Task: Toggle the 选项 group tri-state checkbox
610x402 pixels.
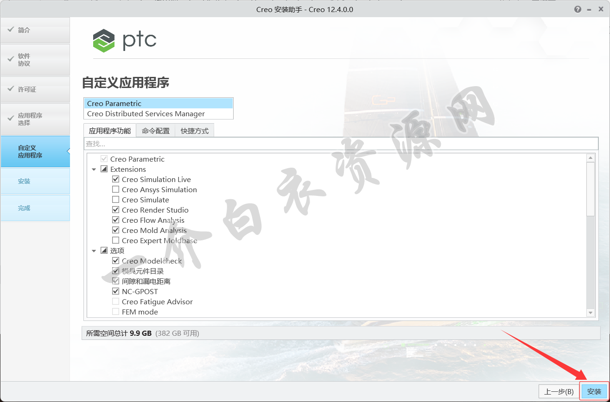Action: 104,251
